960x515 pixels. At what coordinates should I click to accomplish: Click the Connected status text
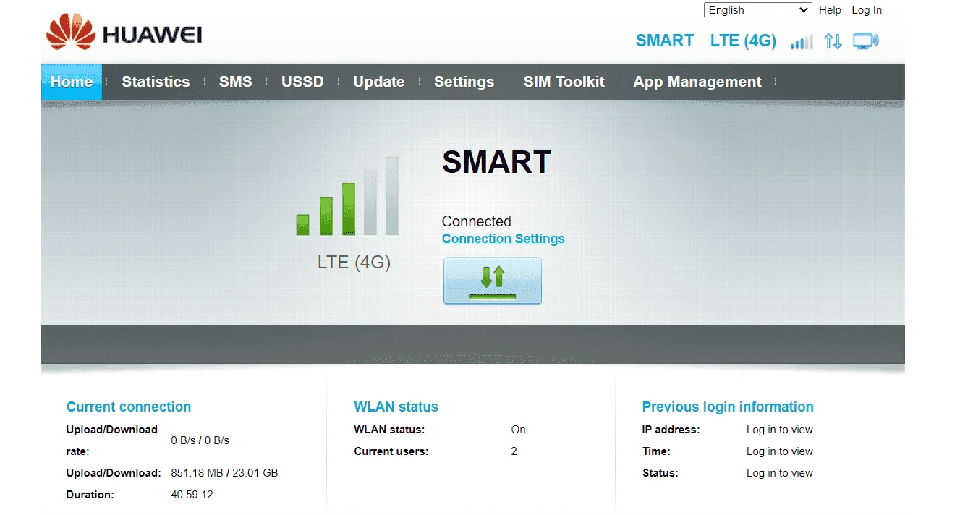(477, 221)
